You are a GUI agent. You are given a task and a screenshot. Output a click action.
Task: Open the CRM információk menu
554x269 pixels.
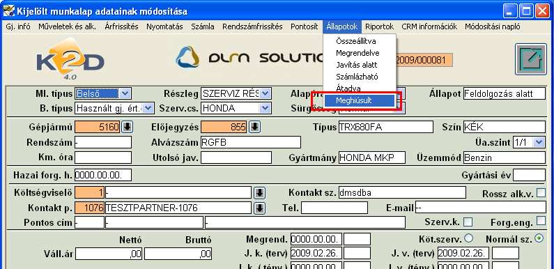(429, 26)
